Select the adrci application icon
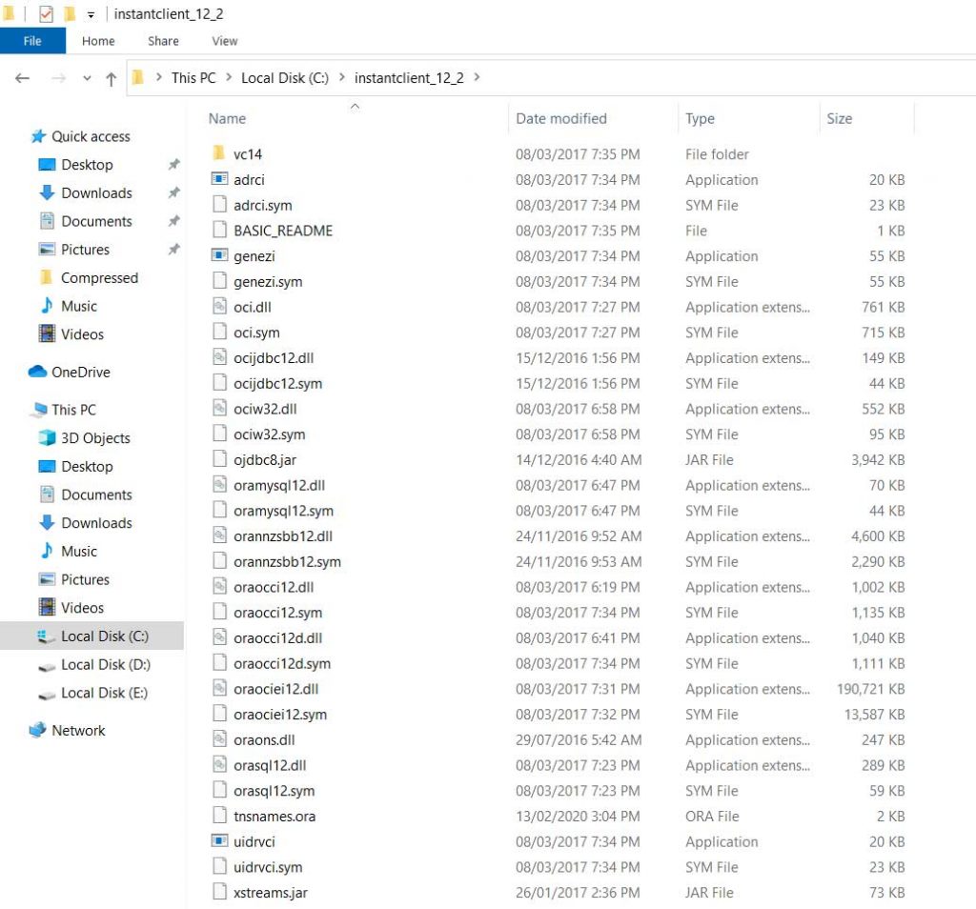The image size is (976, 909). pos(218,179)
